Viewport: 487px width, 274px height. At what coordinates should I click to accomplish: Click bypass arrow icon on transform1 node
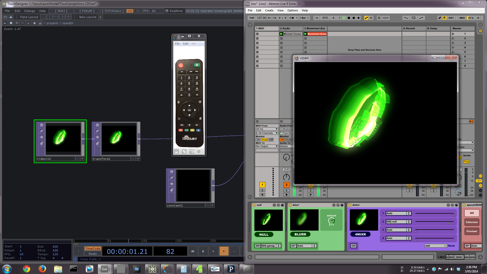(x=97, y=137)
